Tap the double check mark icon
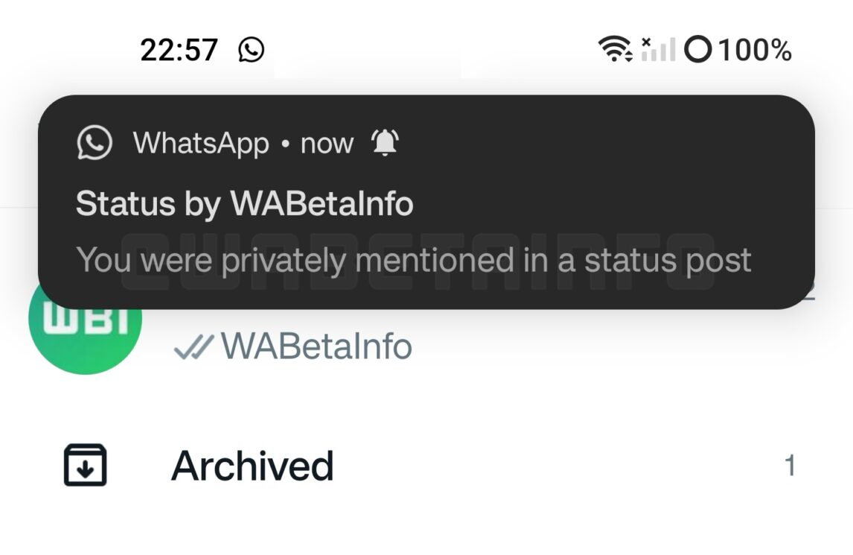Image resolution: width=853 pixels, height=555 pixels. pos(192,347)
